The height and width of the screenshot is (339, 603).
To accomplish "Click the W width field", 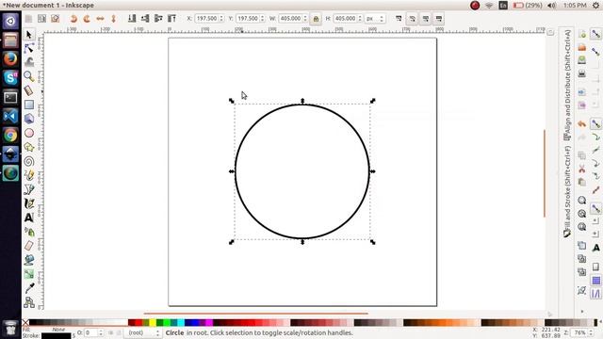I will (291, 19).
